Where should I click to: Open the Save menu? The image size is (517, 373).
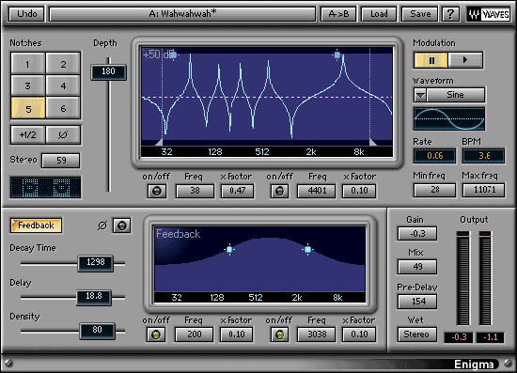point(420,14)
